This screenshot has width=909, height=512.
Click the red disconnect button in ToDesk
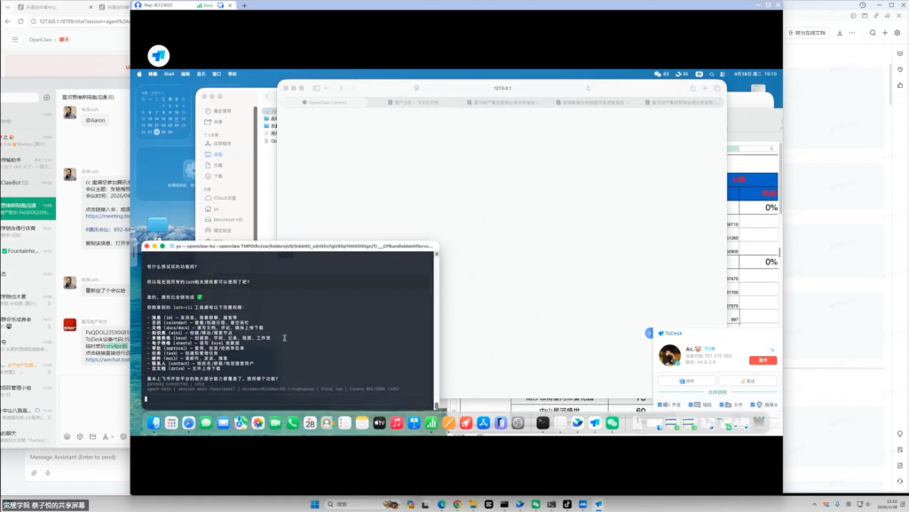763,360
